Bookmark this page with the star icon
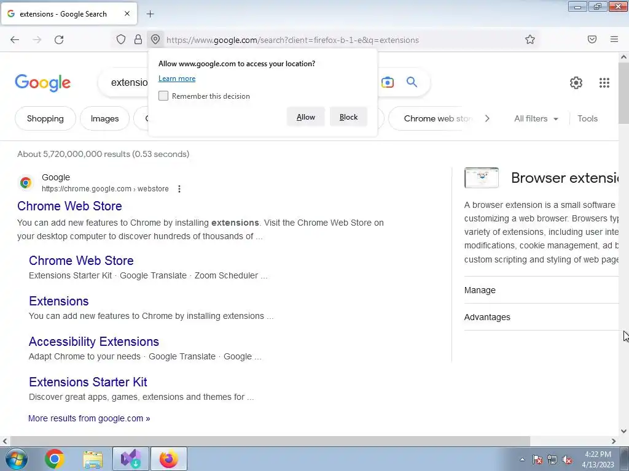The width and height of the screenshot is (629, 471). coord(530,39)
